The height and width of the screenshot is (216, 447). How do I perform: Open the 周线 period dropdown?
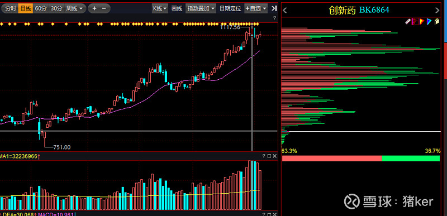[74, 8]
